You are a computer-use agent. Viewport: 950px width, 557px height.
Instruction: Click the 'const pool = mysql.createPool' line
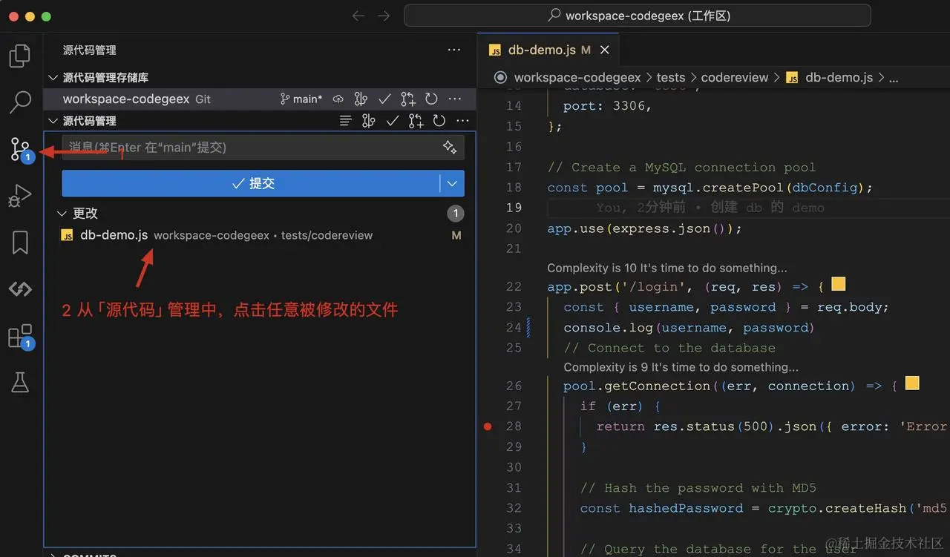point(710,188)
